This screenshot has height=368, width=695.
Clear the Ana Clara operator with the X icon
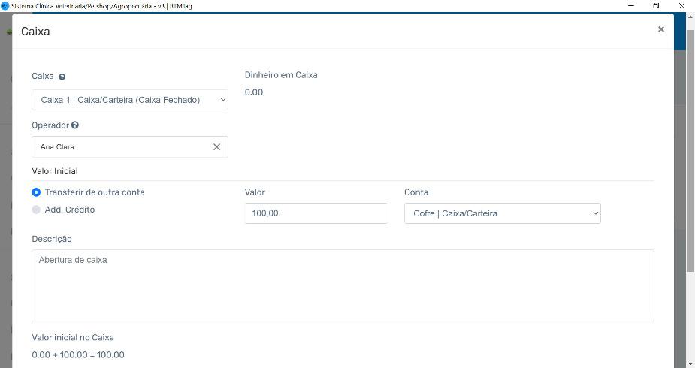[216, 147]
